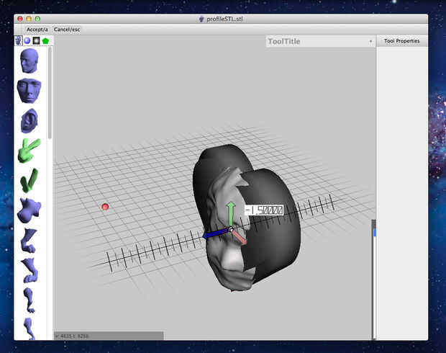
Task: Pick the second blue leg with foot part
Action: point(29,270)
